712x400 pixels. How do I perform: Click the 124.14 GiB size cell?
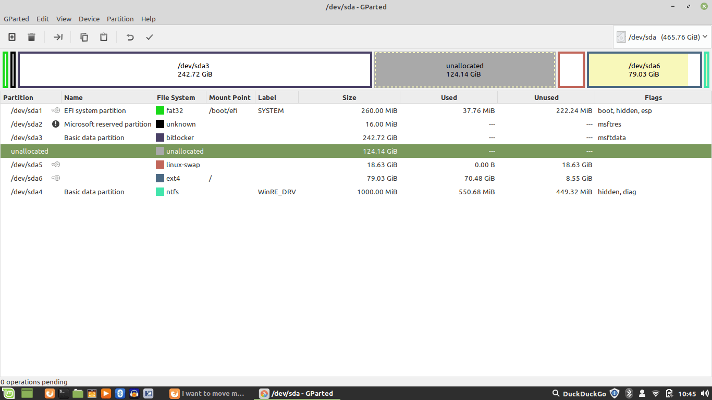coord(380,151)
